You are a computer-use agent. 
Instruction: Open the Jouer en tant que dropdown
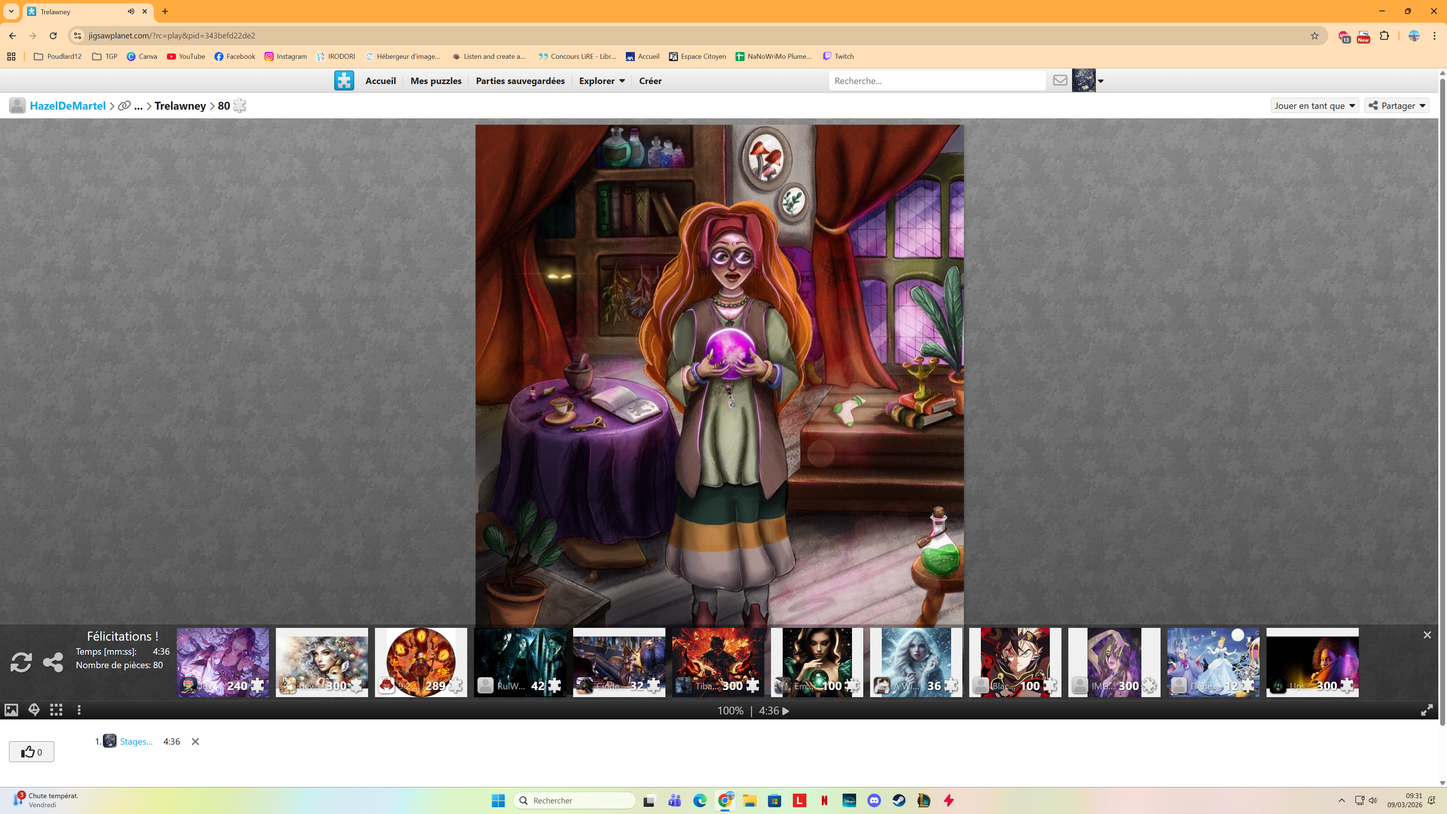(1314, 106)
